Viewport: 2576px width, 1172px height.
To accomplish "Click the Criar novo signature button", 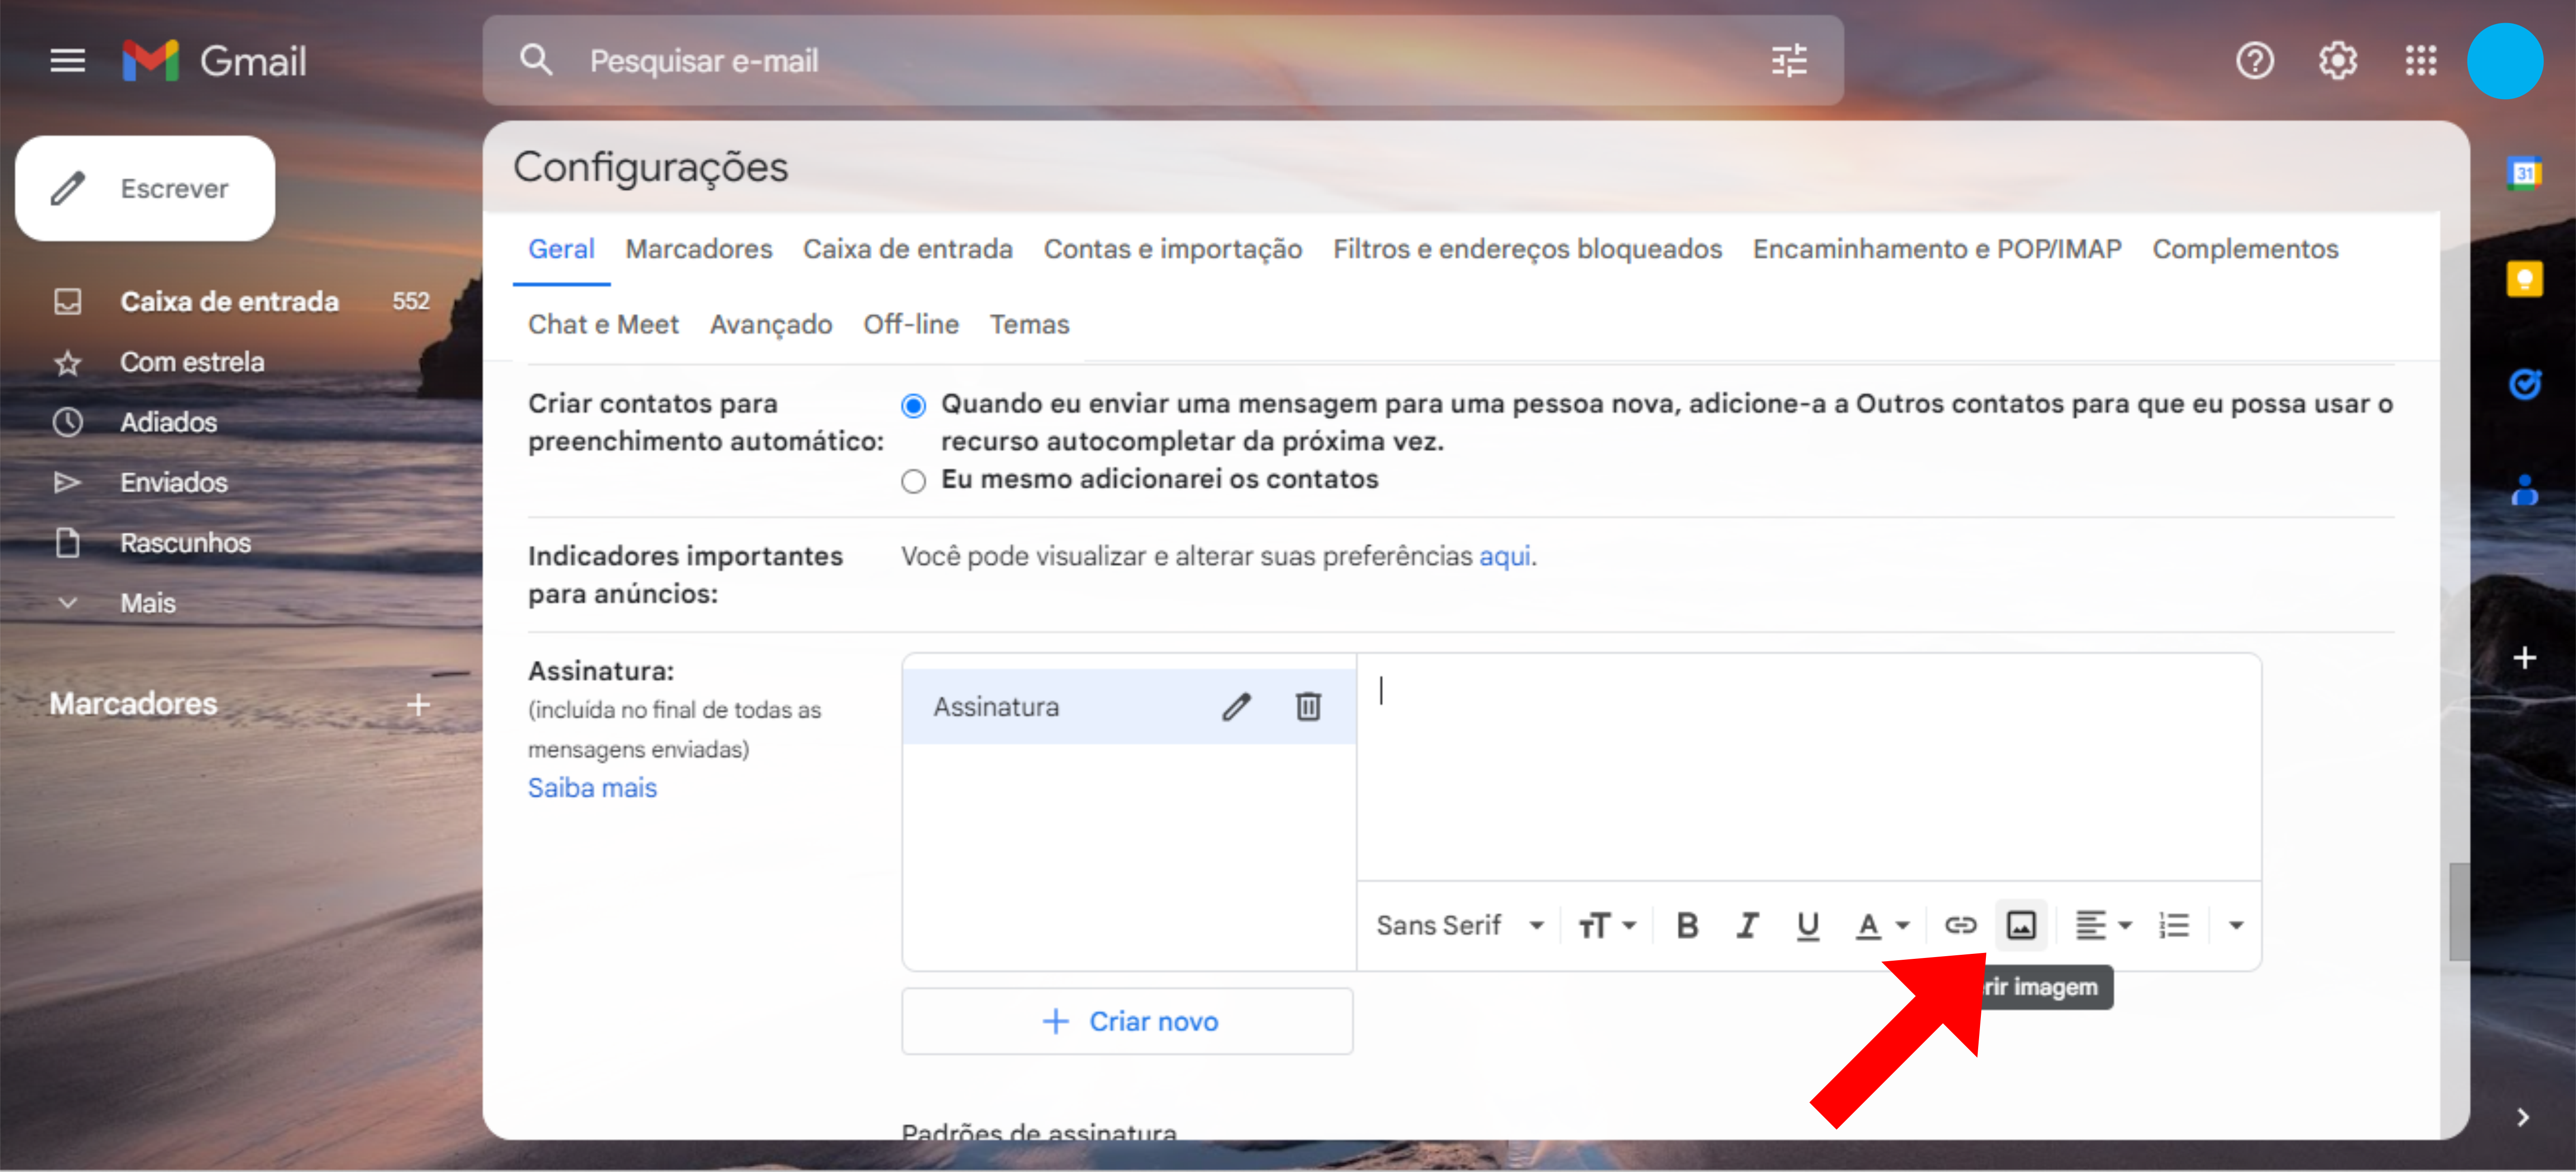I will tap(1127, 1021).
